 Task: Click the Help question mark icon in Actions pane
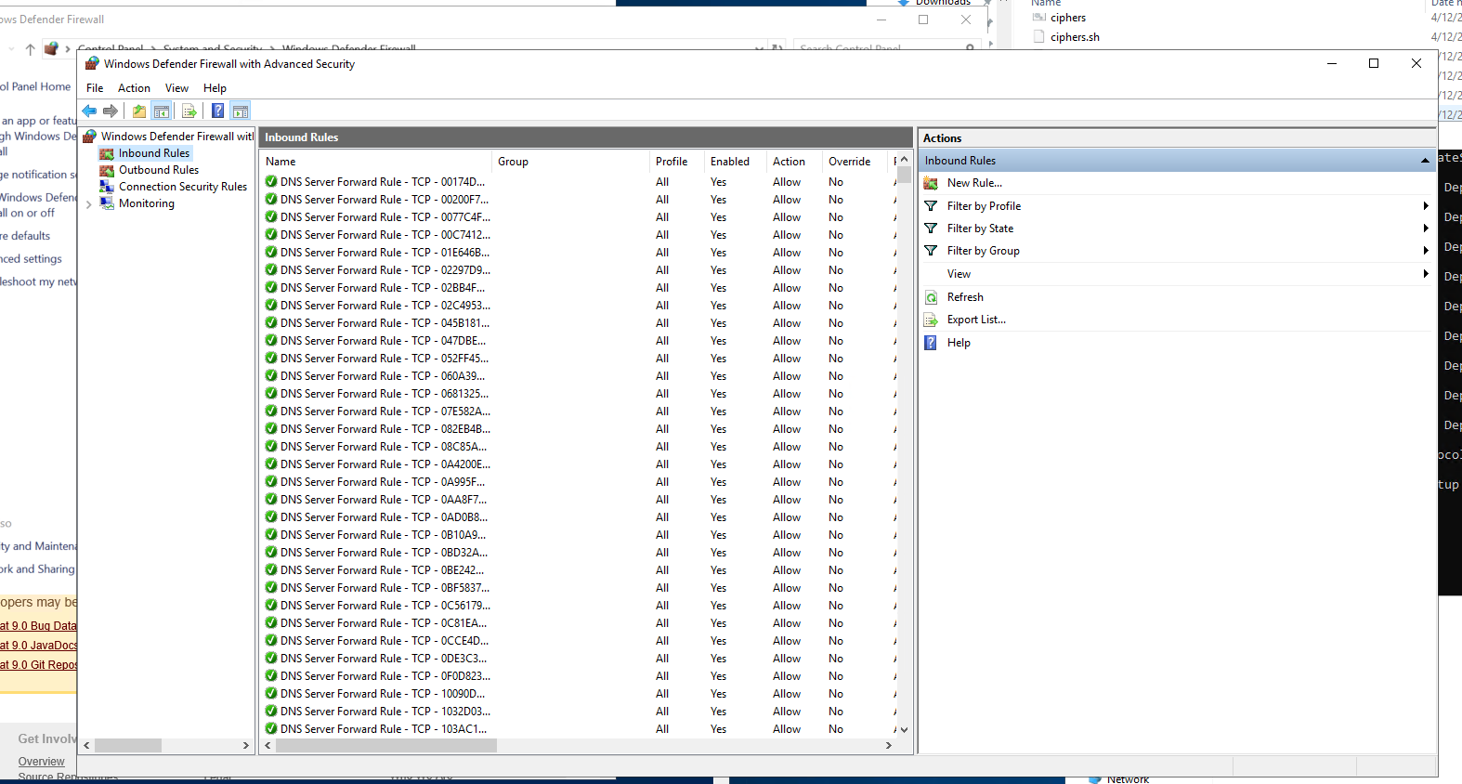coord(931,343)
